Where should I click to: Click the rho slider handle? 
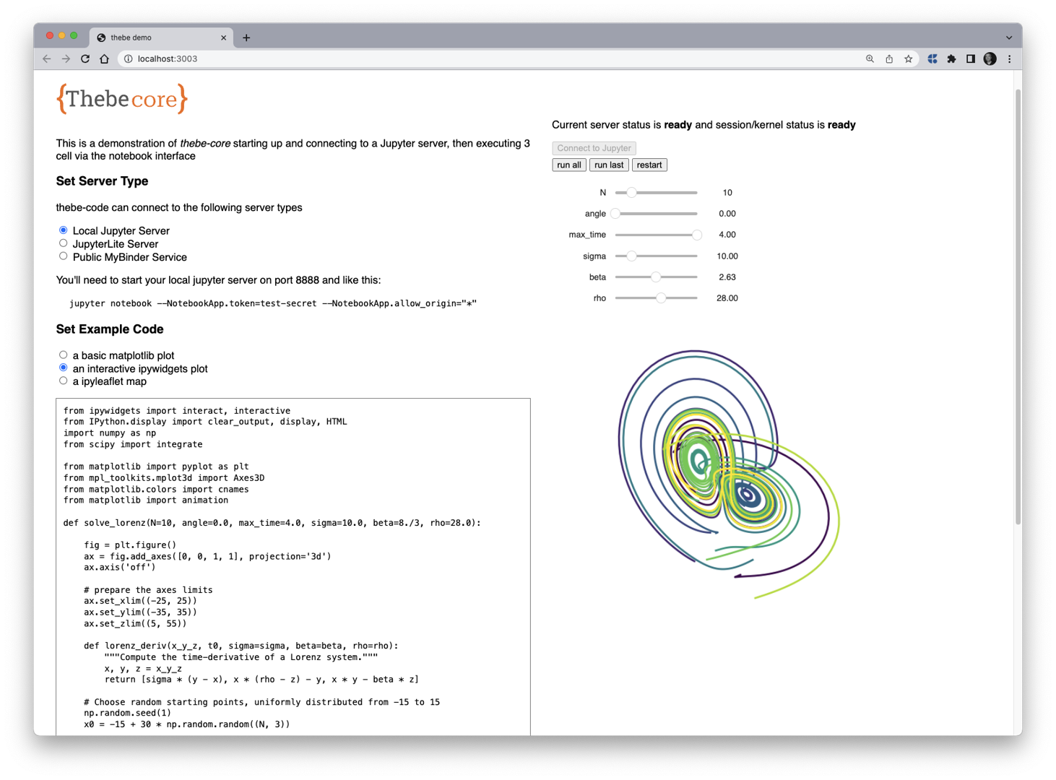(x=661, y=298)
